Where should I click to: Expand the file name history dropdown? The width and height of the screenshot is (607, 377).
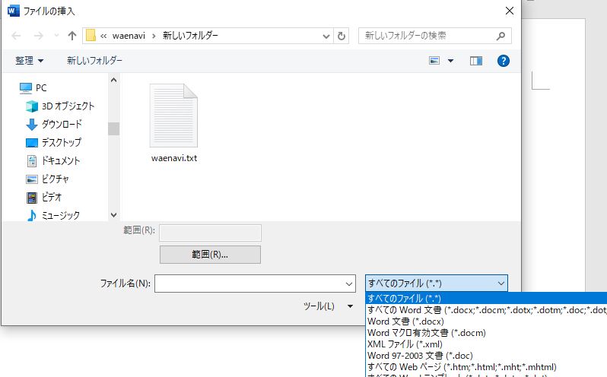click(349, 284)
